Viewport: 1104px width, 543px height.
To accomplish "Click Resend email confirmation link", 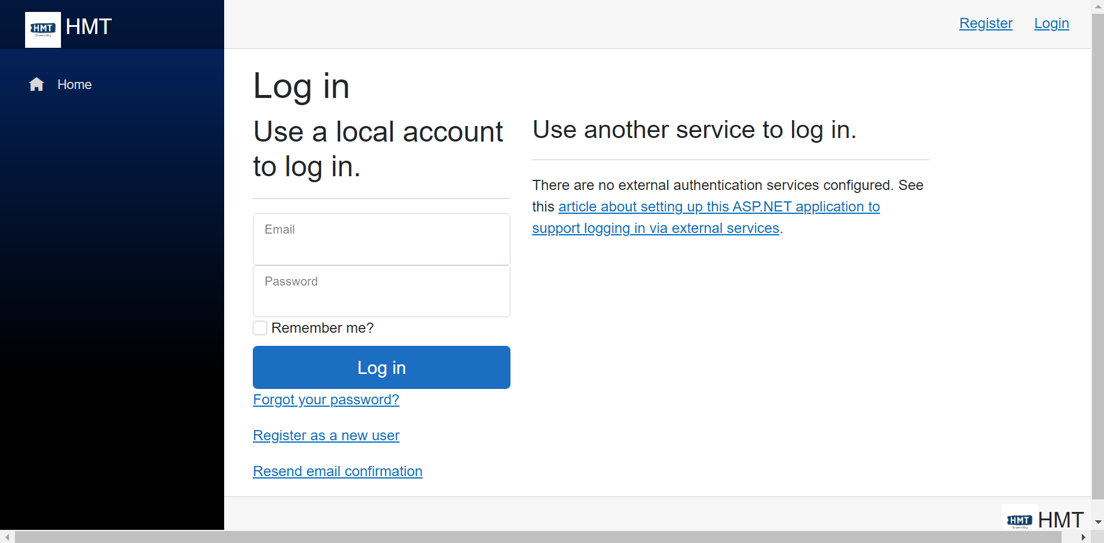I will pyautogui.click(x=337, y=471).
